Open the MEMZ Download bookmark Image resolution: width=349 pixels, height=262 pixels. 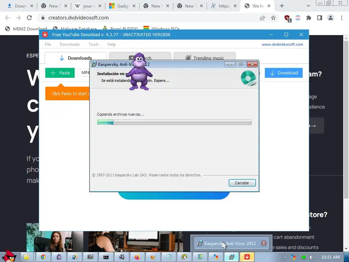(26, 29)
